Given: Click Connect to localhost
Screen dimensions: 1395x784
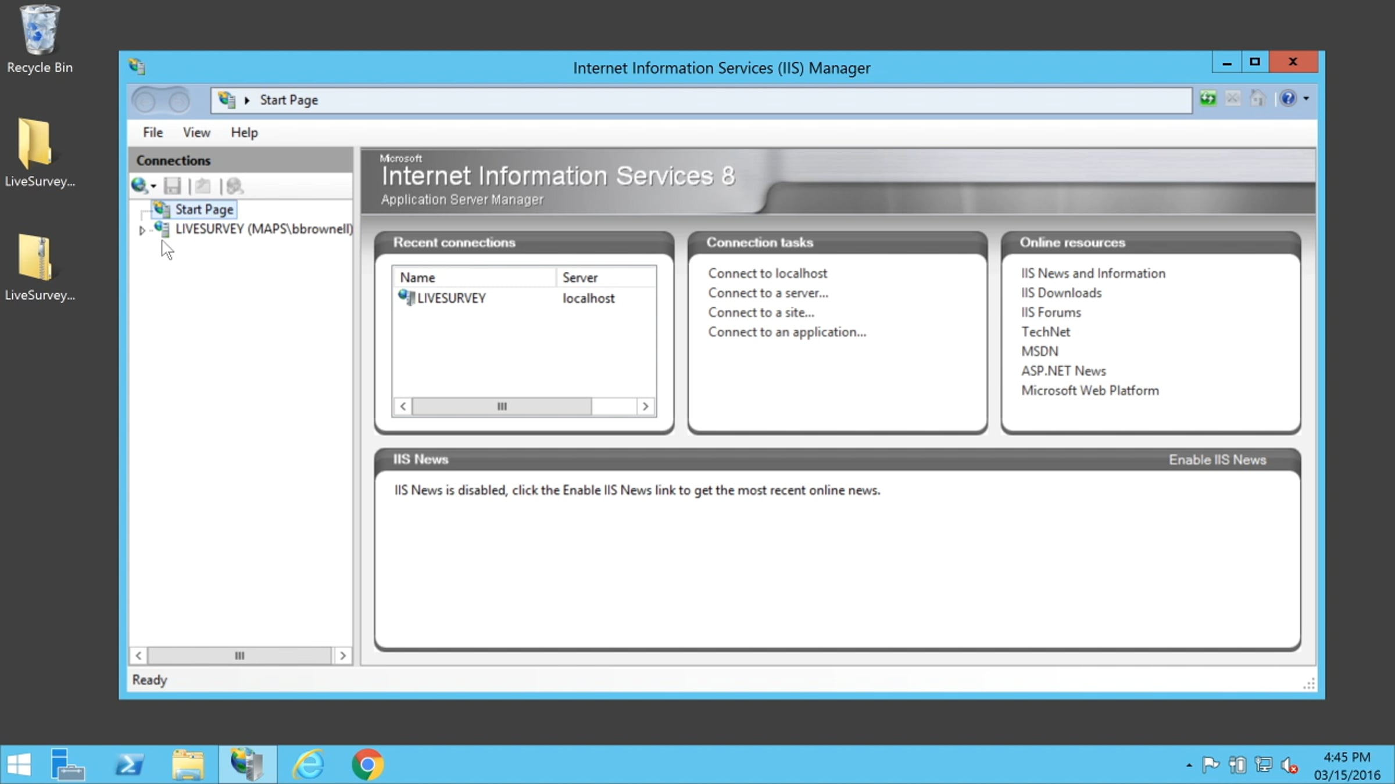Looking at the screenshot, I should (x=767, y=273).
